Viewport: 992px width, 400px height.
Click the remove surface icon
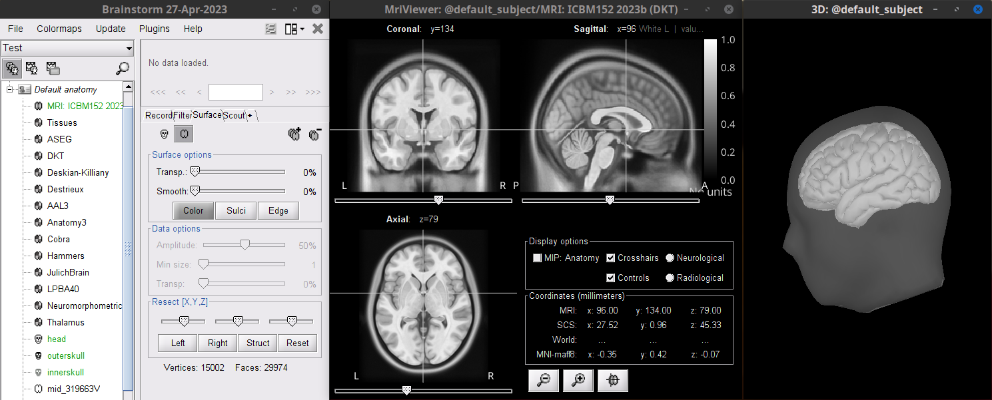coord(315,134)
